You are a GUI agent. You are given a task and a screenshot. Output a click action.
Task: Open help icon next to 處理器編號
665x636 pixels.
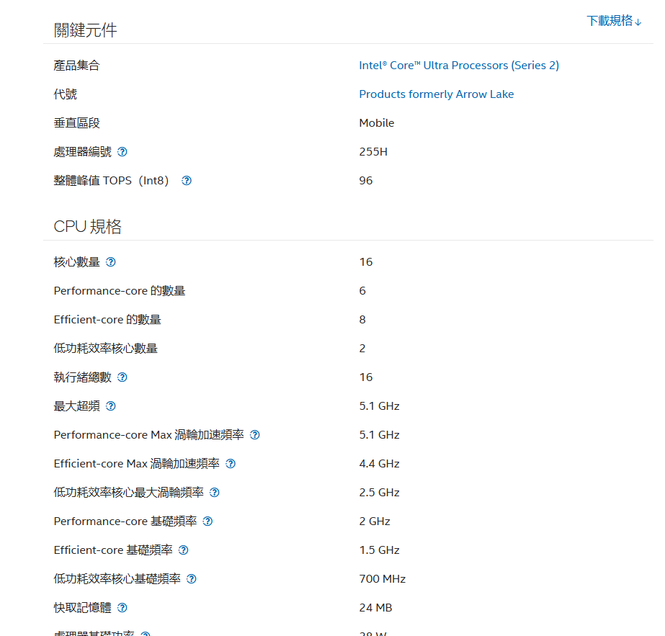122,152
